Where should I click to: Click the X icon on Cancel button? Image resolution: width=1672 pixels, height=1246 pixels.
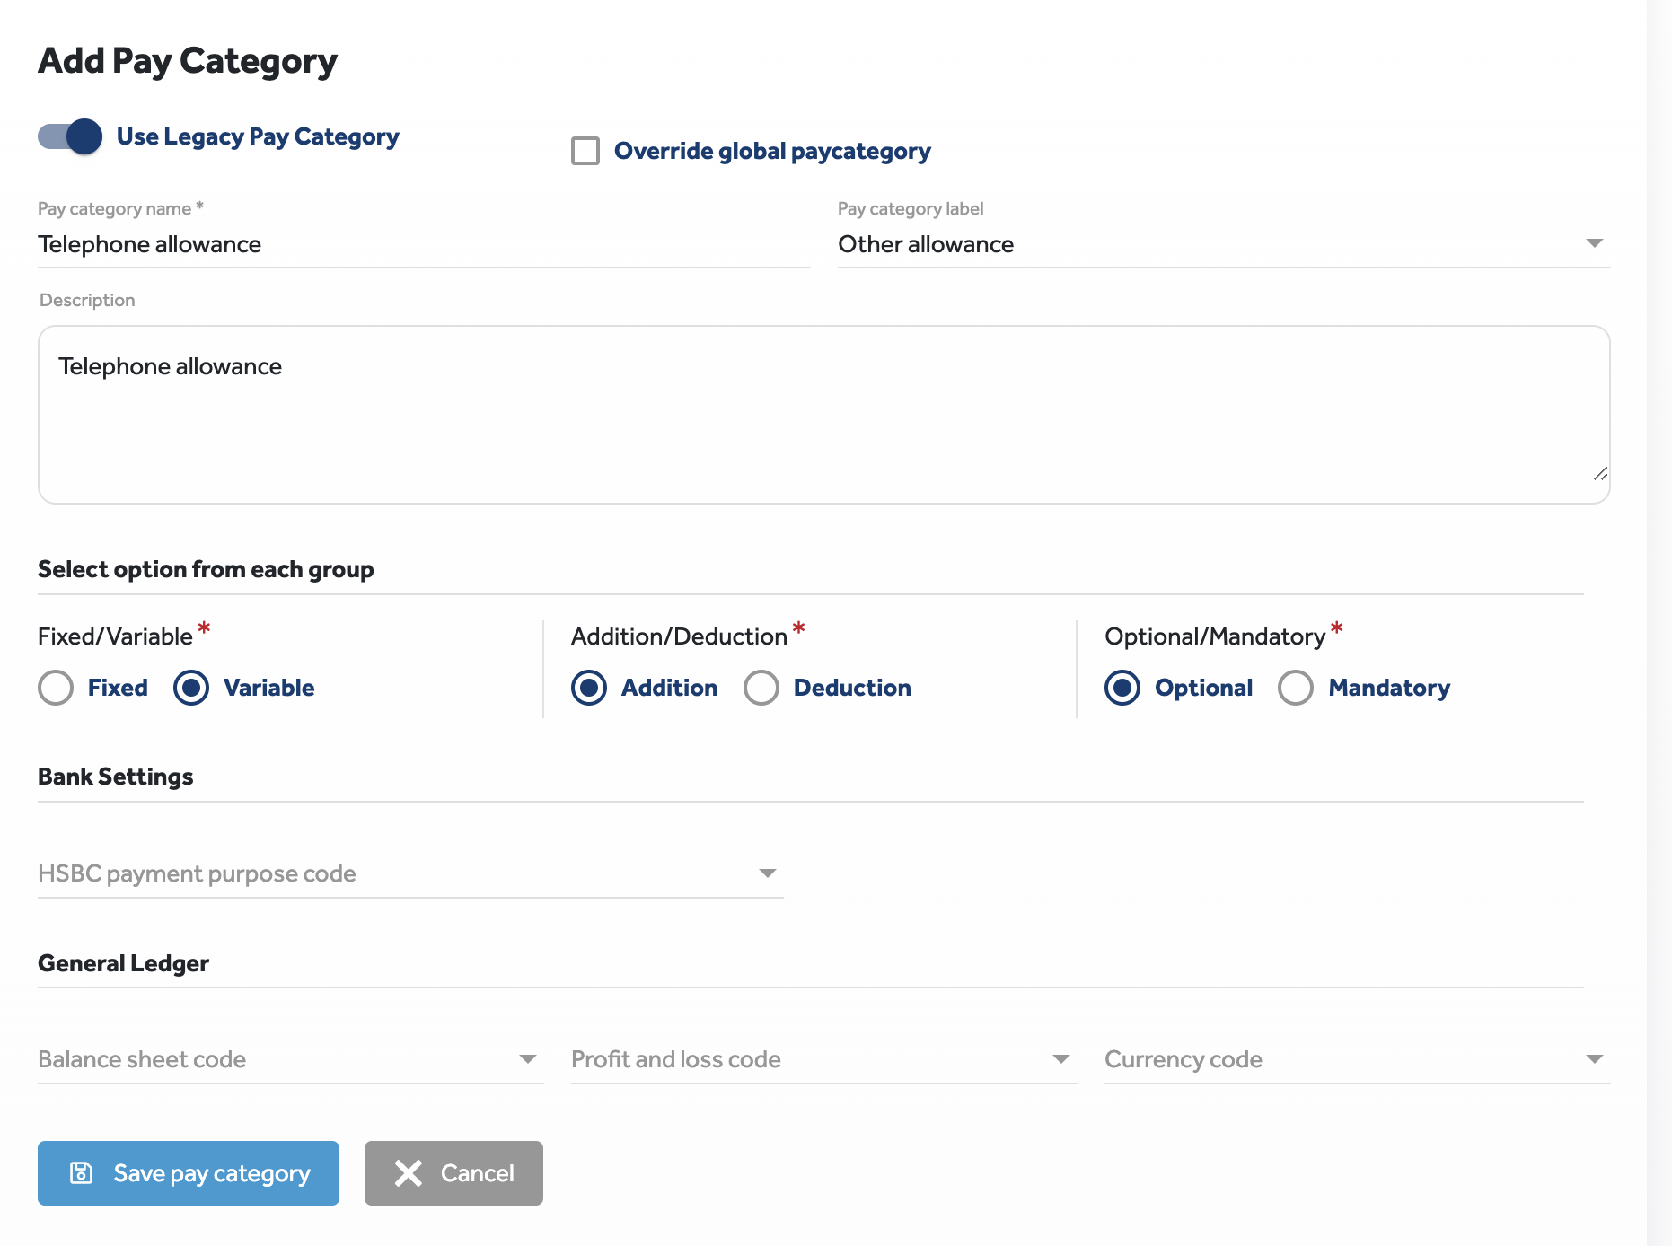[408, 1172]
